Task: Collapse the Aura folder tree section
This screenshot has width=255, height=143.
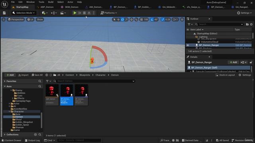Action: 5,87
